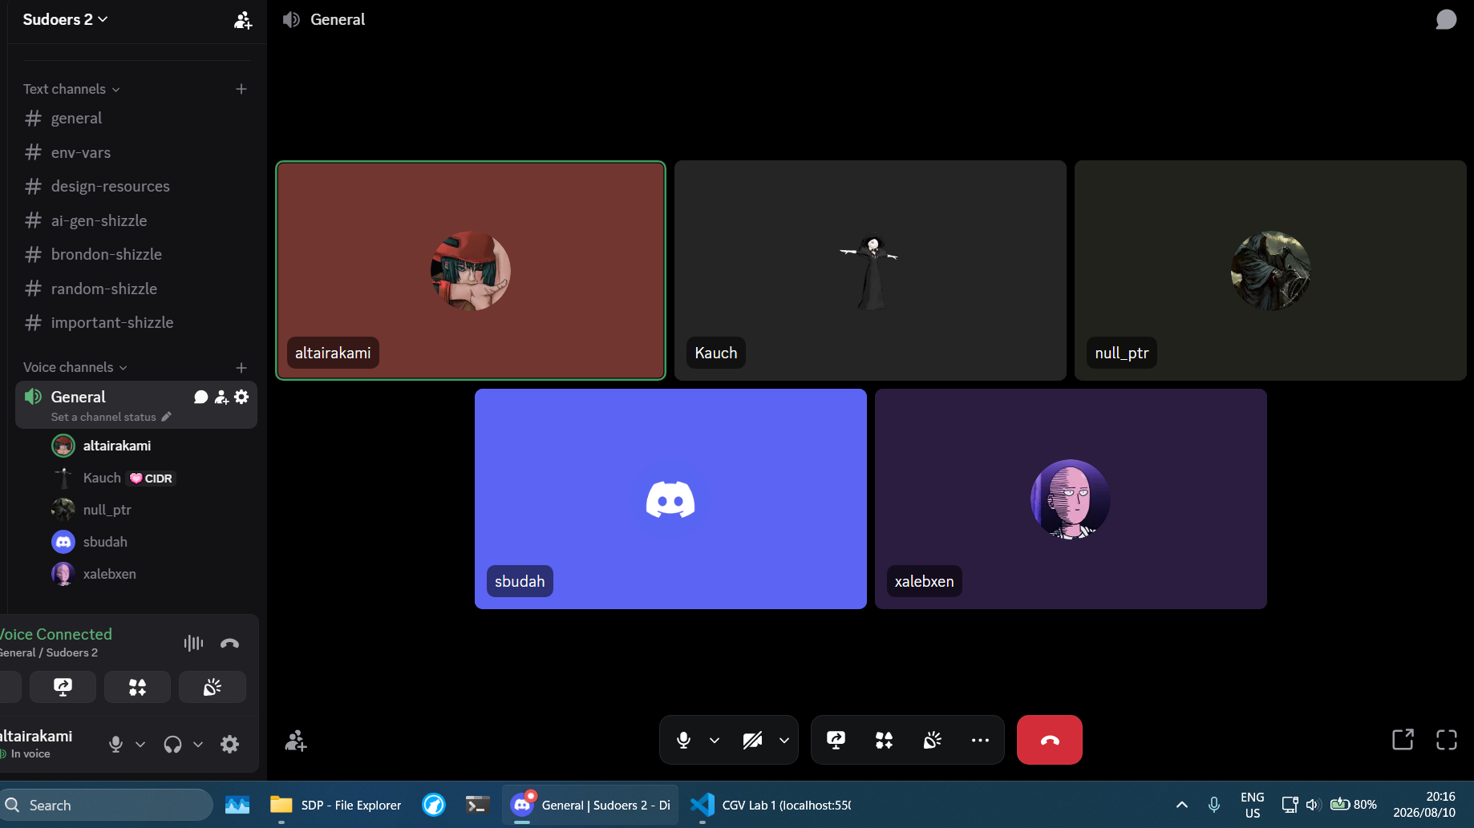Open VS Code CGV Lab 1 in taskbar
1474x828 pixels.
[771, 805]
